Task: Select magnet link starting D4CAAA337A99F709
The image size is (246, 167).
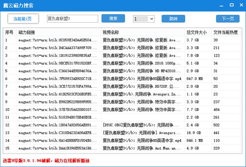Action: (57, 48)
